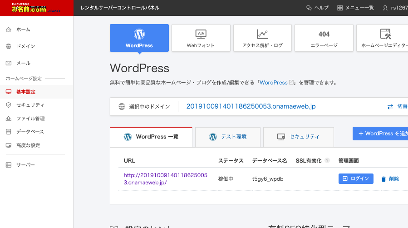Click 切替 to switch domain
The height and width of the screenshot is (228, 408).
tap(397, 107)
